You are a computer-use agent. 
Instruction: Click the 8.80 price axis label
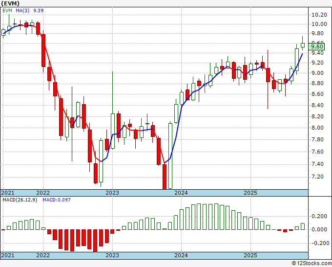click(318, 83)
